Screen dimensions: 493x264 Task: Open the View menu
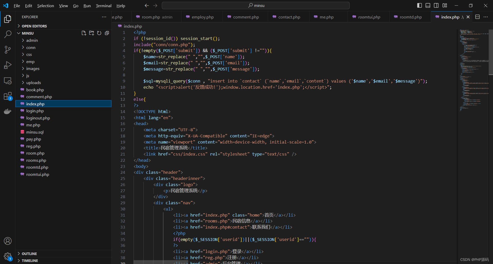63,6
